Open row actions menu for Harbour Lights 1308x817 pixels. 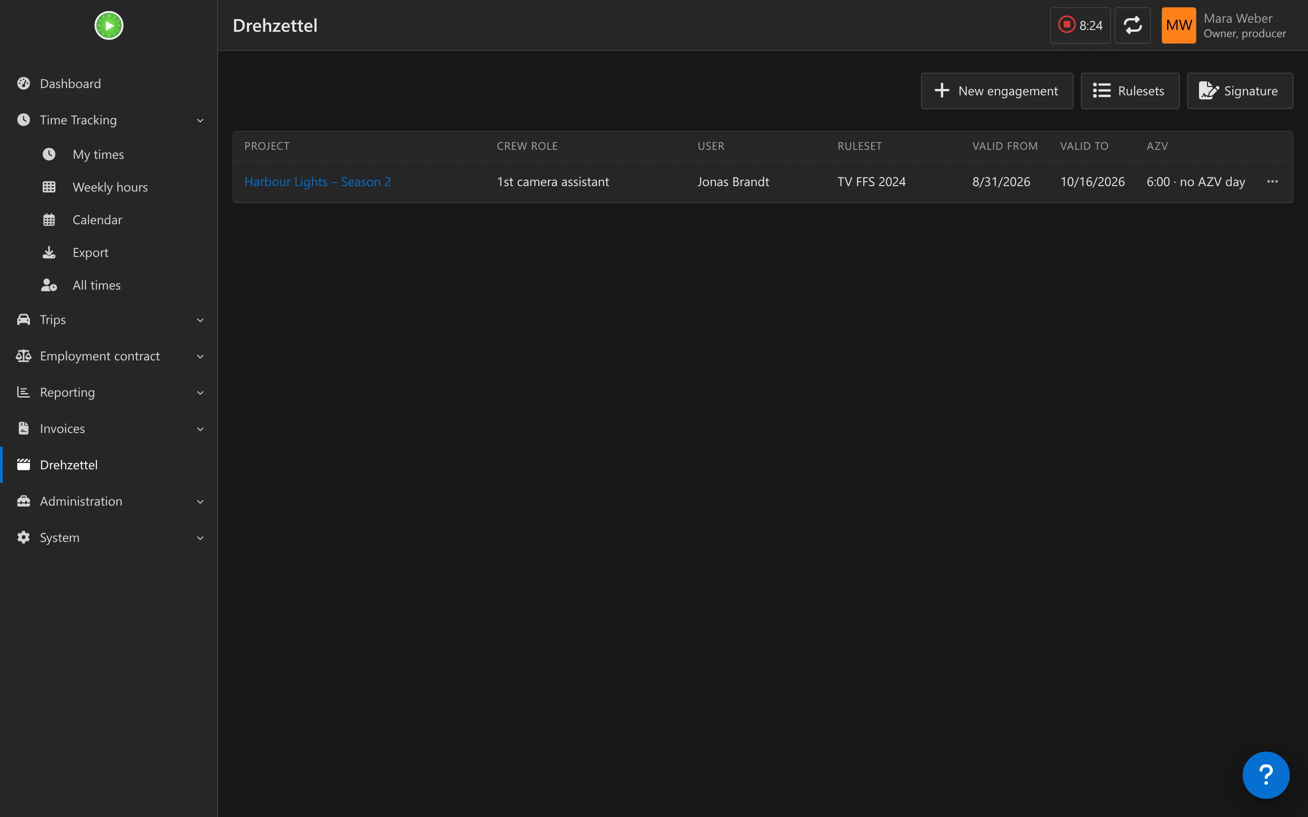pos(1272,182)
